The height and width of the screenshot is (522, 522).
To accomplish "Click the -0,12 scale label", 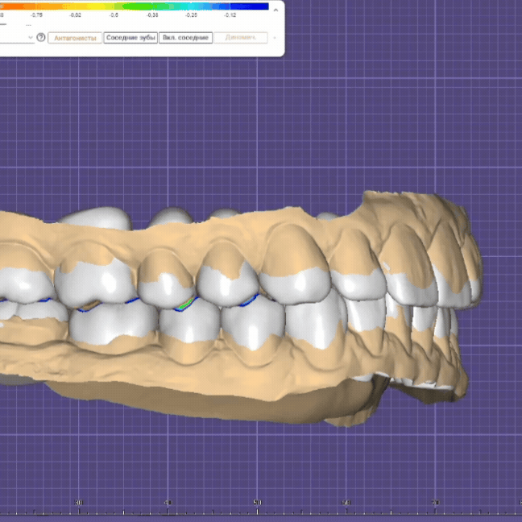I will (230, 15).
